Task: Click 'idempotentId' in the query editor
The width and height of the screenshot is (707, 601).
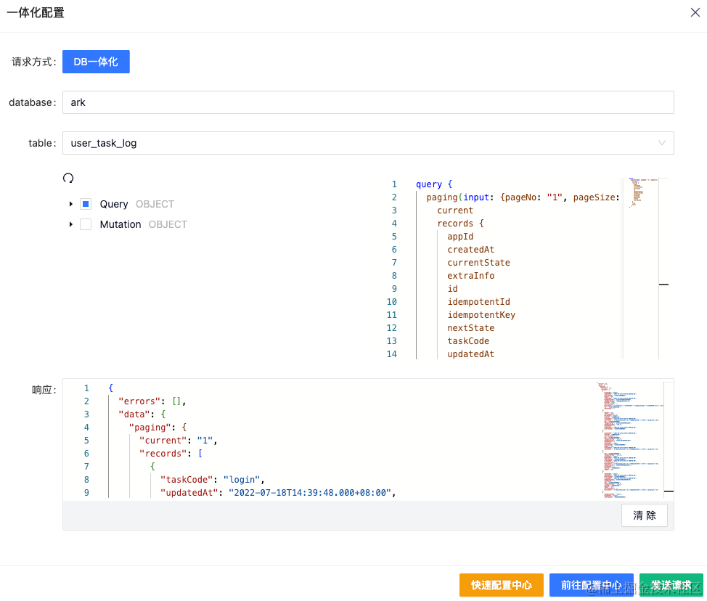Action: pos(478,302)
